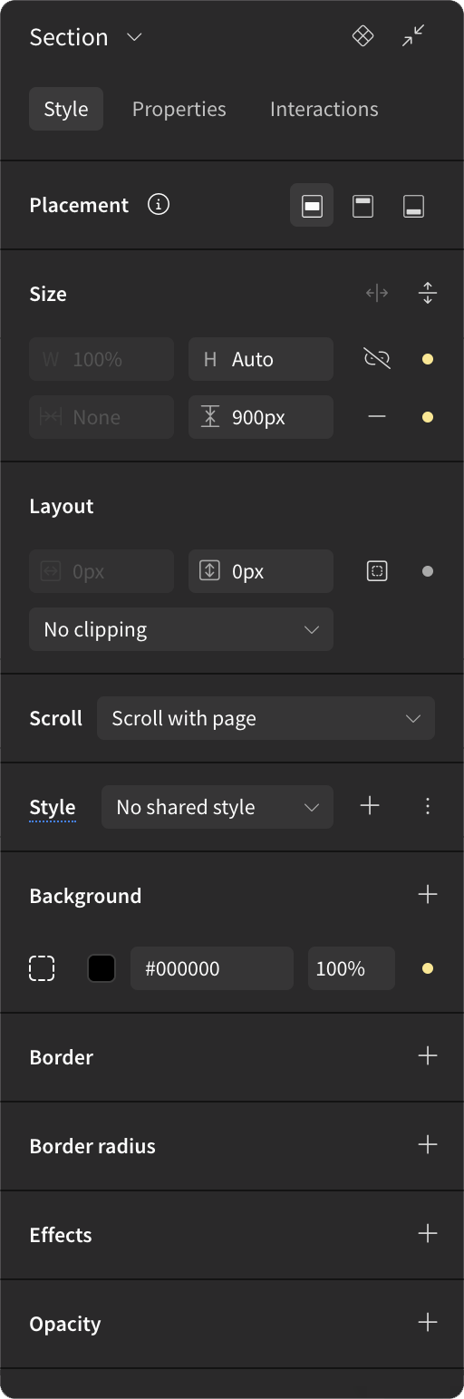Open the black background color swatch

pyautogui.click(x=101, y=968)
